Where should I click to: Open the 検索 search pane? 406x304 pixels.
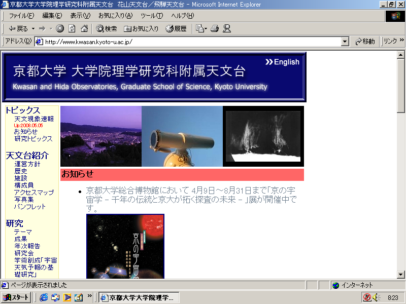(107, 29)
